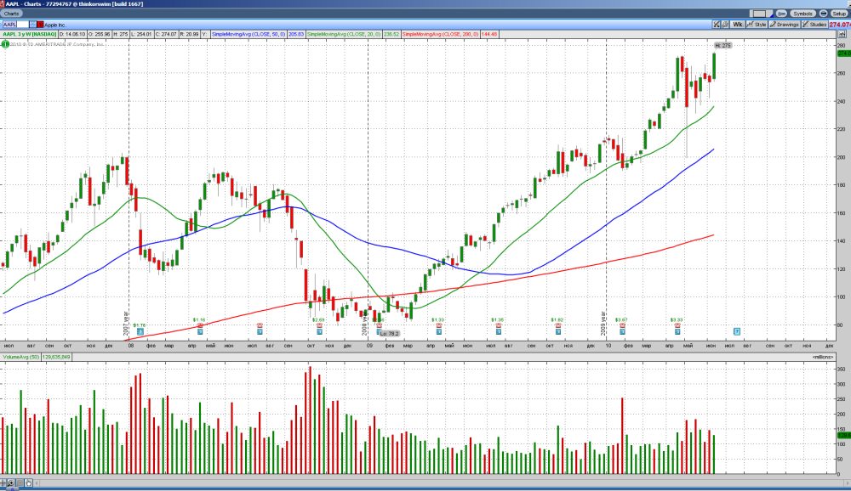This screenshot has width=851, height=491.
Task: Click the scissors tool icon
Action: [x=717, y=25]
